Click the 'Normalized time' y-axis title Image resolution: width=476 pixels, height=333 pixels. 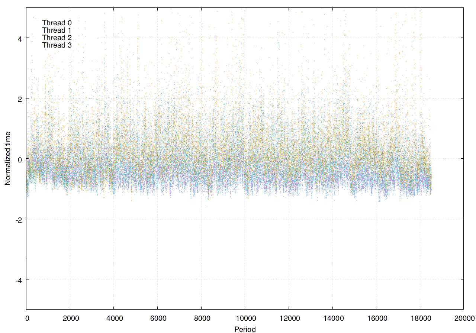click(7, 158)
